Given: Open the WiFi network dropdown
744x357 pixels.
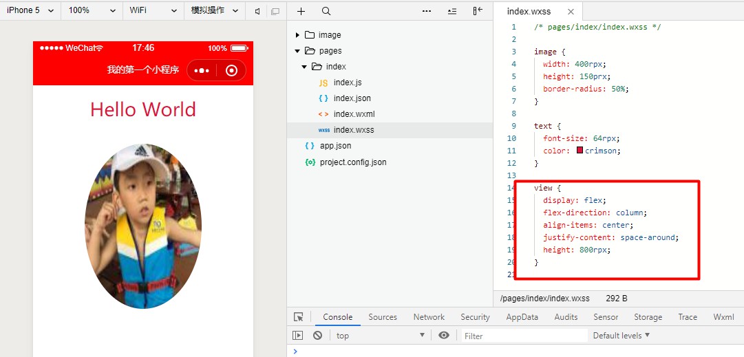Looking at the screenshot, I should click(x=153, y=10).
